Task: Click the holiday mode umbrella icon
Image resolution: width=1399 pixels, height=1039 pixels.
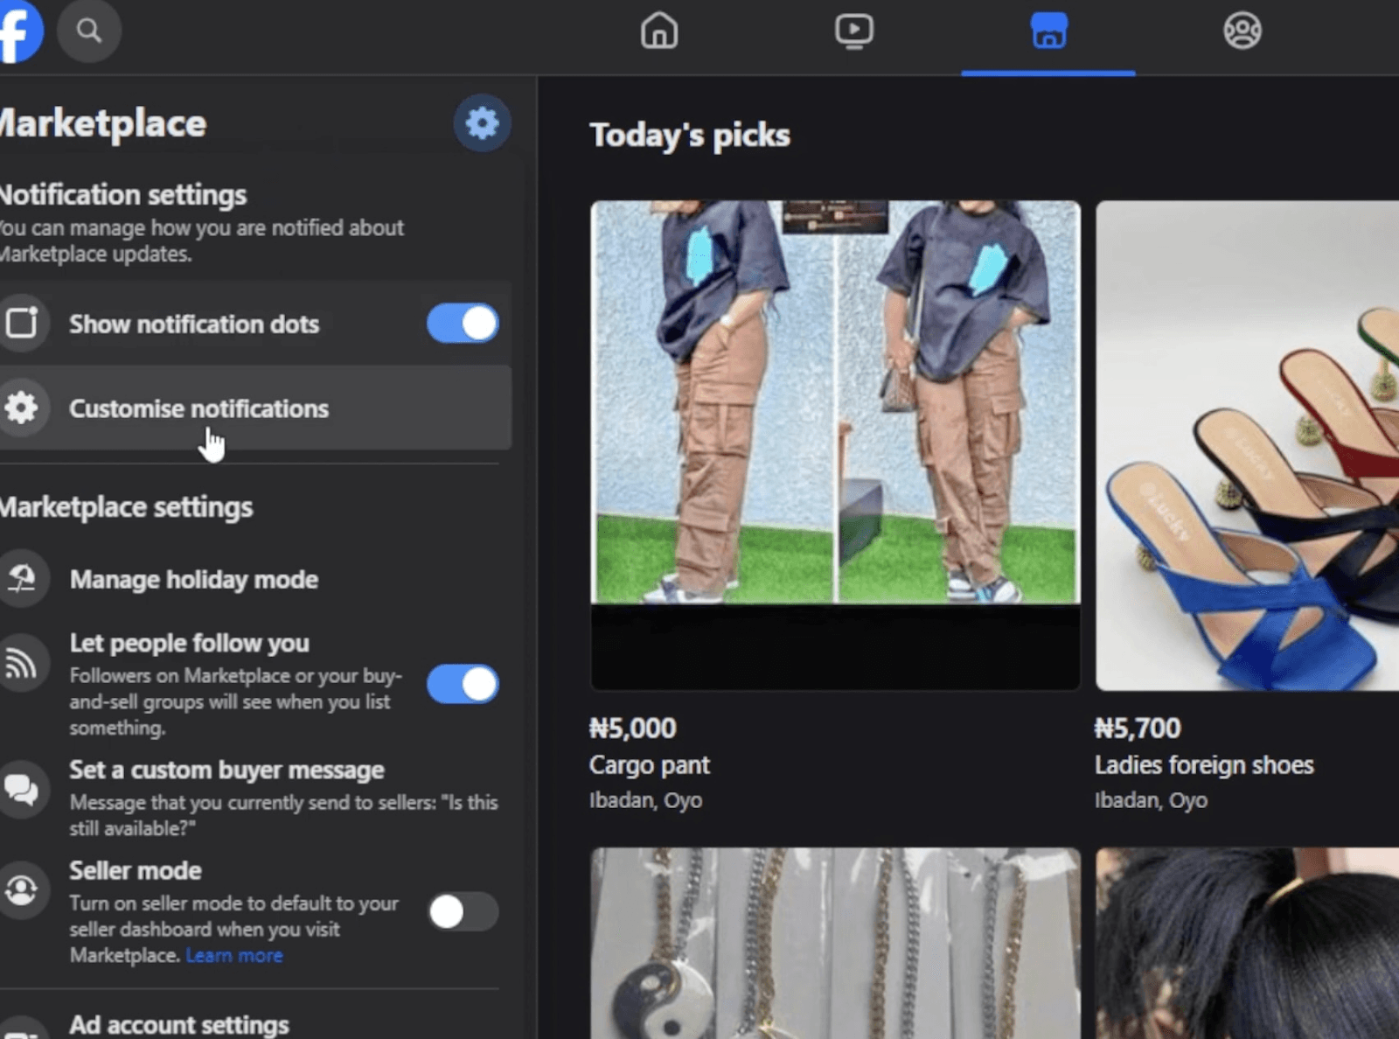Action: [22, 579]
